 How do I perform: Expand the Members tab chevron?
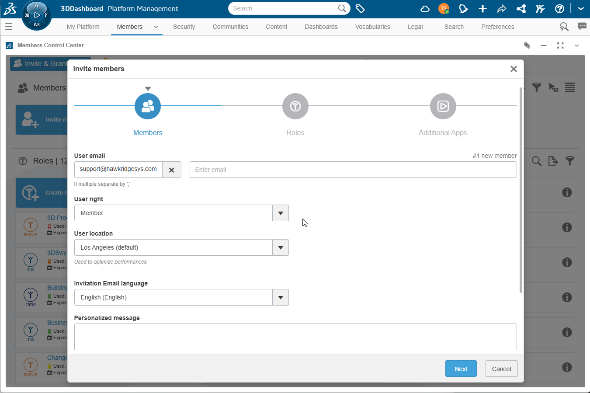click(156, 27)
